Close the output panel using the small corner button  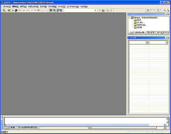[2, 117]
